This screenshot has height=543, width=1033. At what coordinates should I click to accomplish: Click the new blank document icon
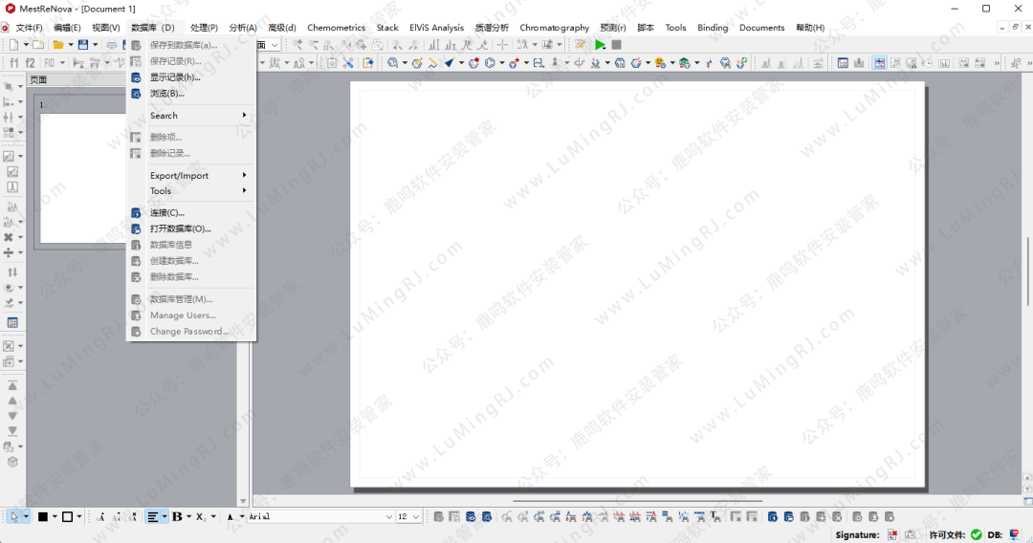coord(14,45)
